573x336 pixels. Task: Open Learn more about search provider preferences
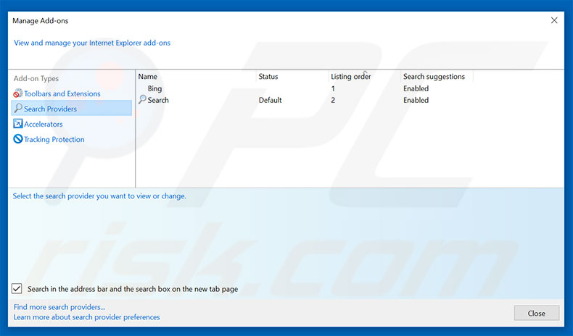[86, 317]
